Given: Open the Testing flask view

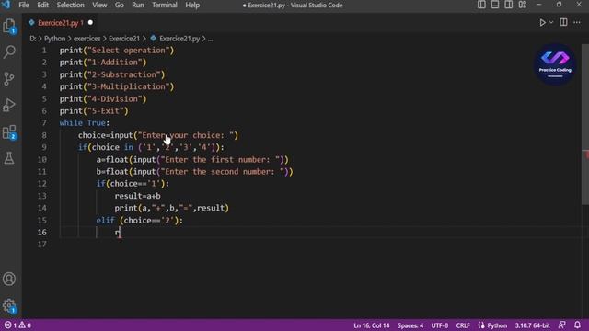Looking at the screenshot, I should [9, 158].
